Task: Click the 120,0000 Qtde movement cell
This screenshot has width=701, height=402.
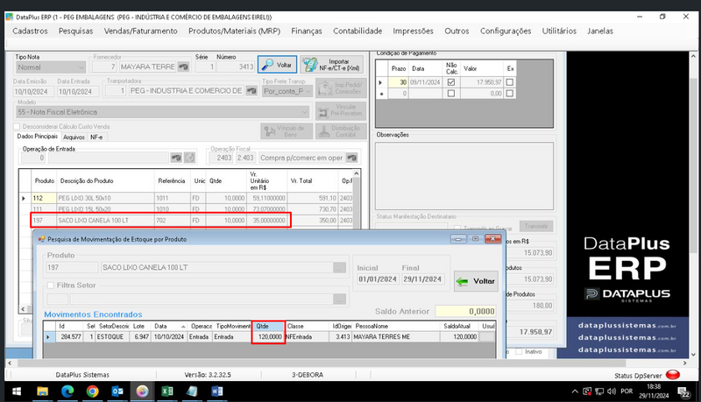Action: tap(269, 337)
